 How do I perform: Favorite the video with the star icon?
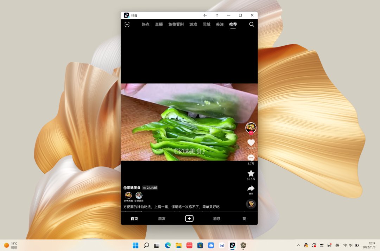click(x=251, y=173)
